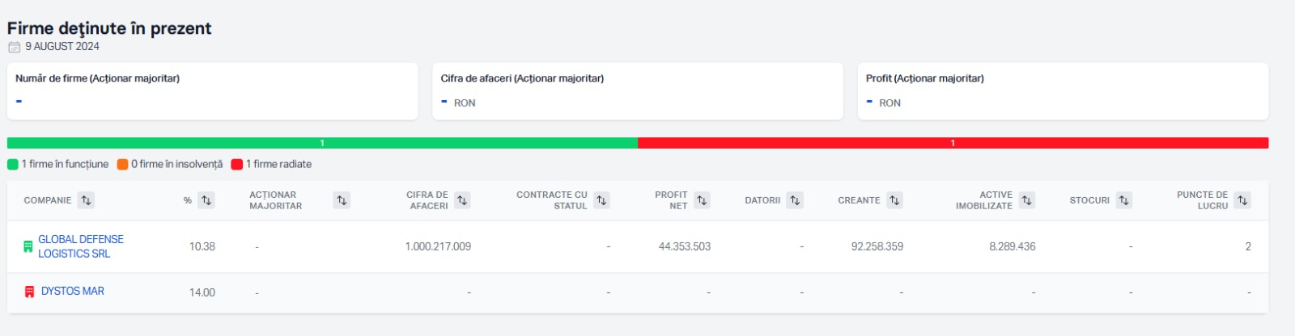Sort by Profit Net arrows
This screenshot has height=336, width=1295.
click(702, 200)
